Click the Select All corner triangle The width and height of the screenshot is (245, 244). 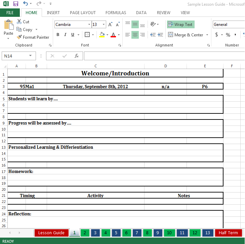click(x=5, y=66)
